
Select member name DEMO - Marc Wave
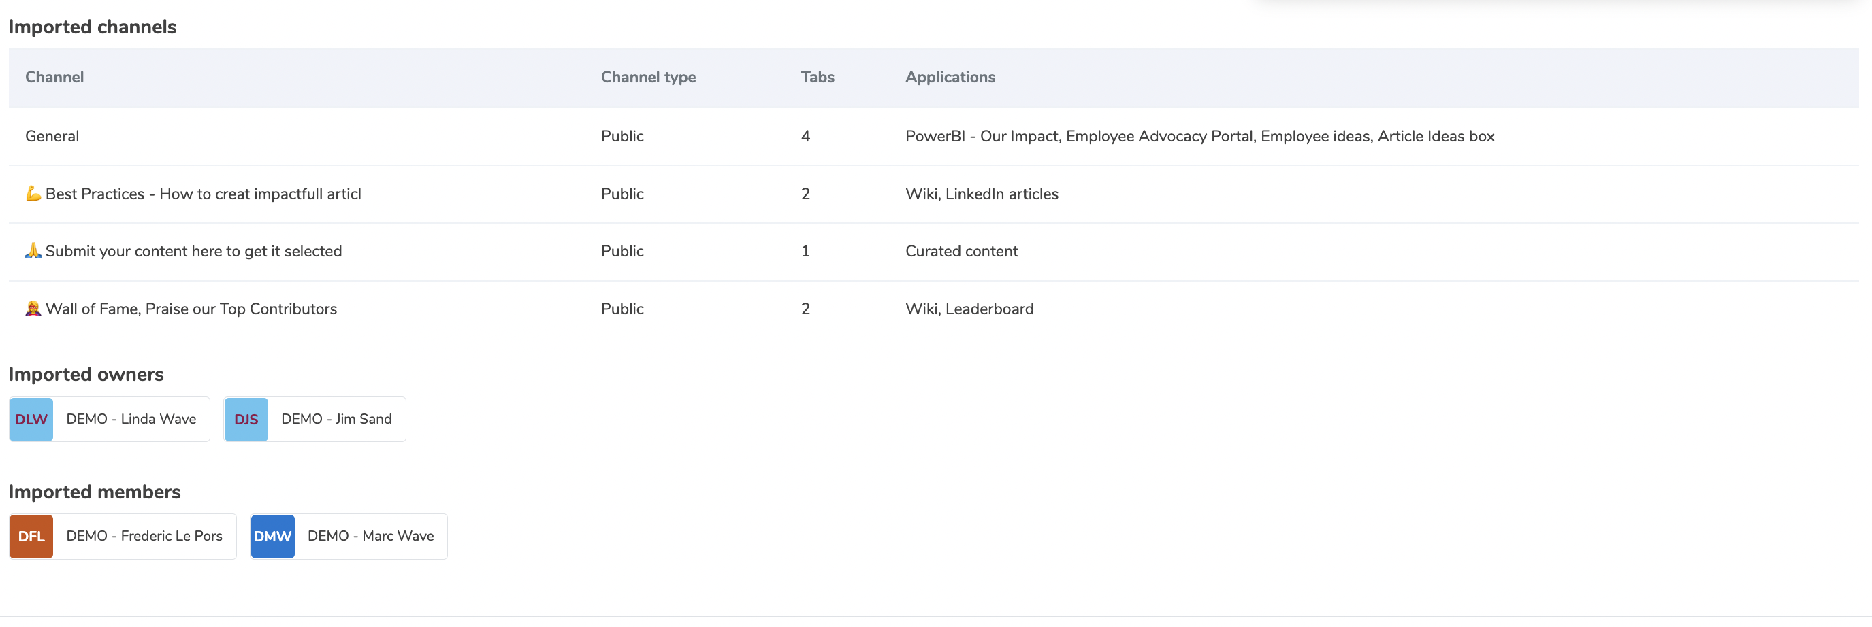(x=370, y=536)
